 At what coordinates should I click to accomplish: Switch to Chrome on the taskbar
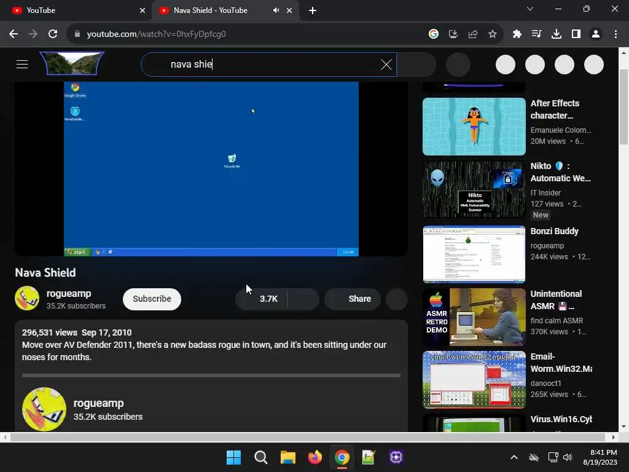point(342,457)
